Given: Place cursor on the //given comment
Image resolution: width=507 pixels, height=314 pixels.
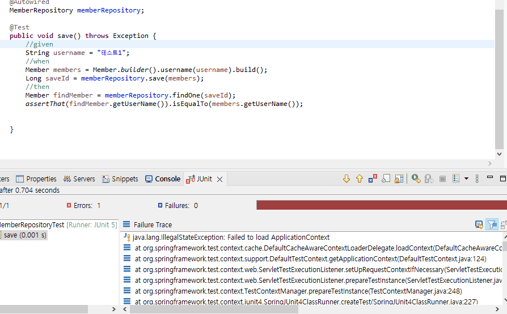Looking at the screenshot, I should coord(39,44).
